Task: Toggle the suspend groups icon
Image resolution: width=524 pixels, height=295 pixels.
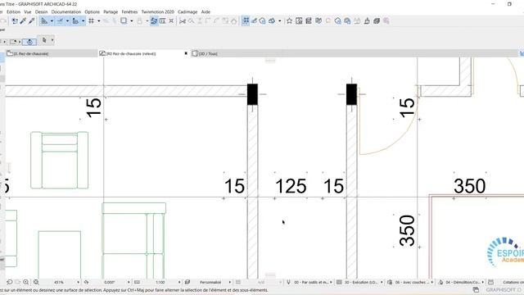Action: tap(154, 20)
